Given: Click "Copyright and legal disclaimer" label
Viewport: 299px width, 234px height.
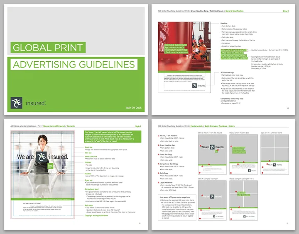Looking at the screenshot, I should click(x=96, y=215).
